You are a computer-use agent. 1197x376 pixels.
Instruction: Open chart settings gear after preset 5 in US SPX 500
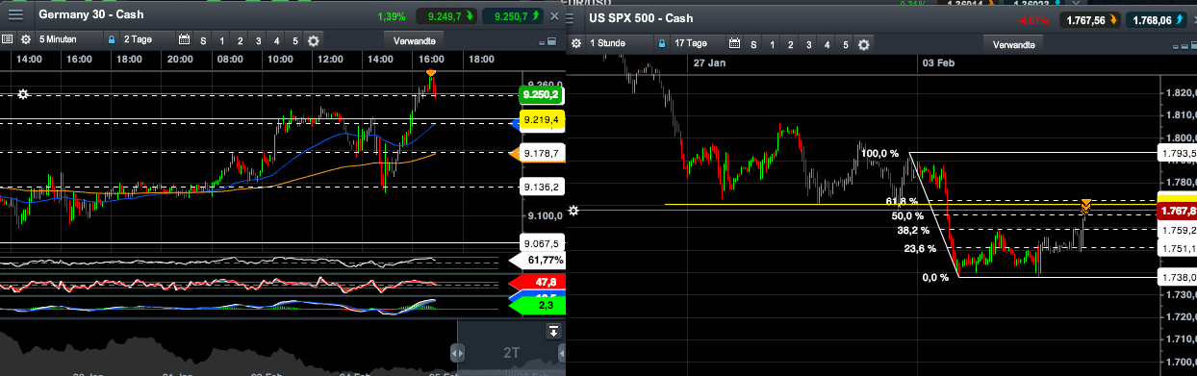coord(864,44)
